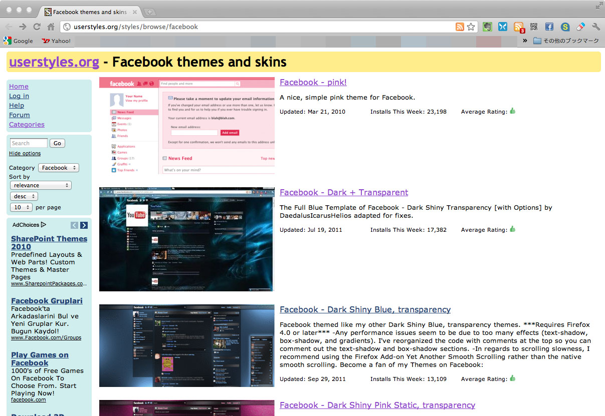Enter full screen with the expand arrows
This screenshot has width=605, height=416.
[x=599, y=6]
